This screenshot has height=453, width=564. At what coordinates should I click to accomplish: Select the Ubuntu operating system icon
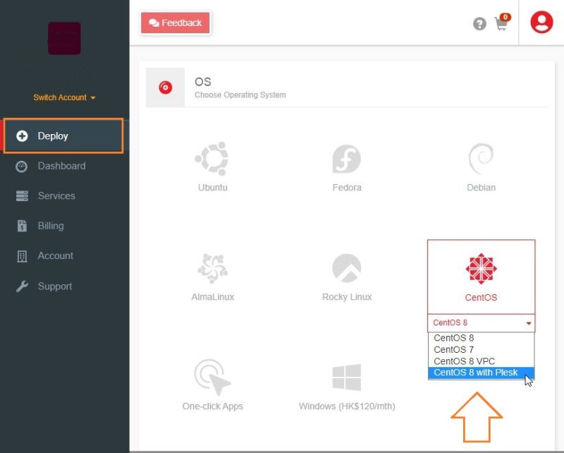(212, 159)
